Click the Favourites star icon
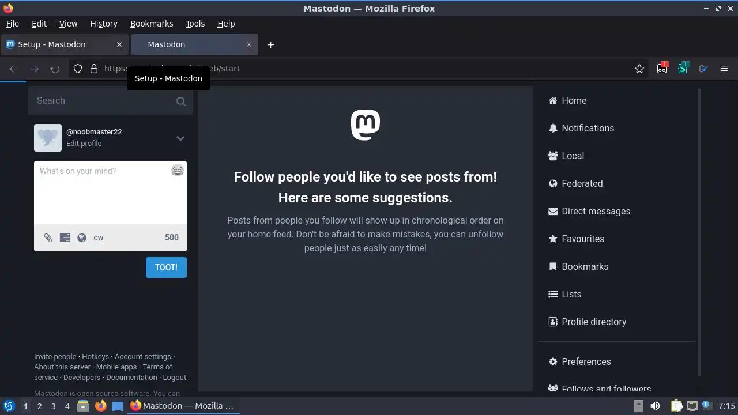This screenshot has height=415, width=738. (x=553, y=239)
